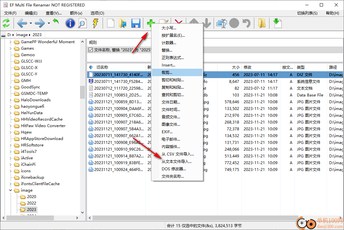Open the blue info icon
Image resolution: width=344 pixels, height=230 pixels.
(x=70, y=23)
